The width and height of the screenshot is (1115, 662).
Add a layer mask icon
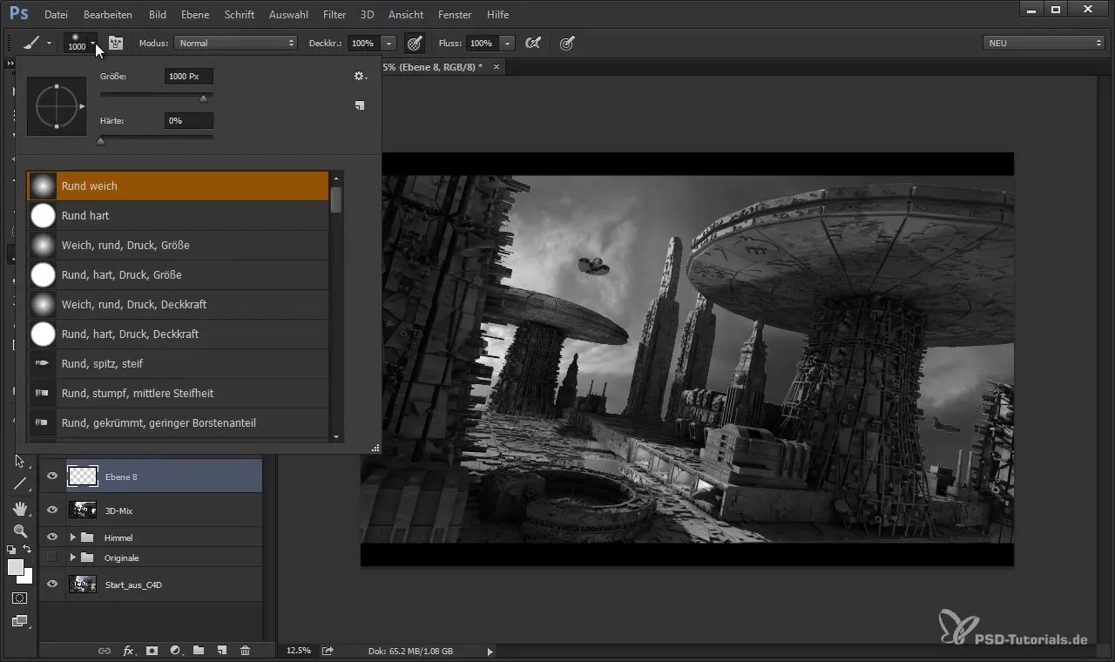(x=152, y=650)
